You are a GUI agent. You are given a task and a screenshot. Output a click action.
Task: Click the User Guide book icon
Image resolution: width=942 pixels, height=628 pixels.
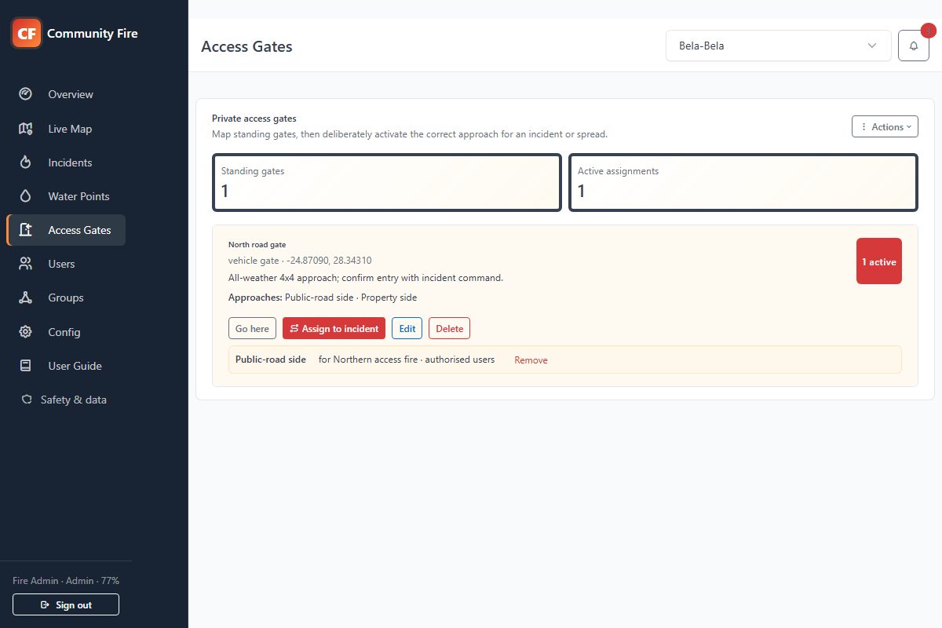(x=25, y=366)
